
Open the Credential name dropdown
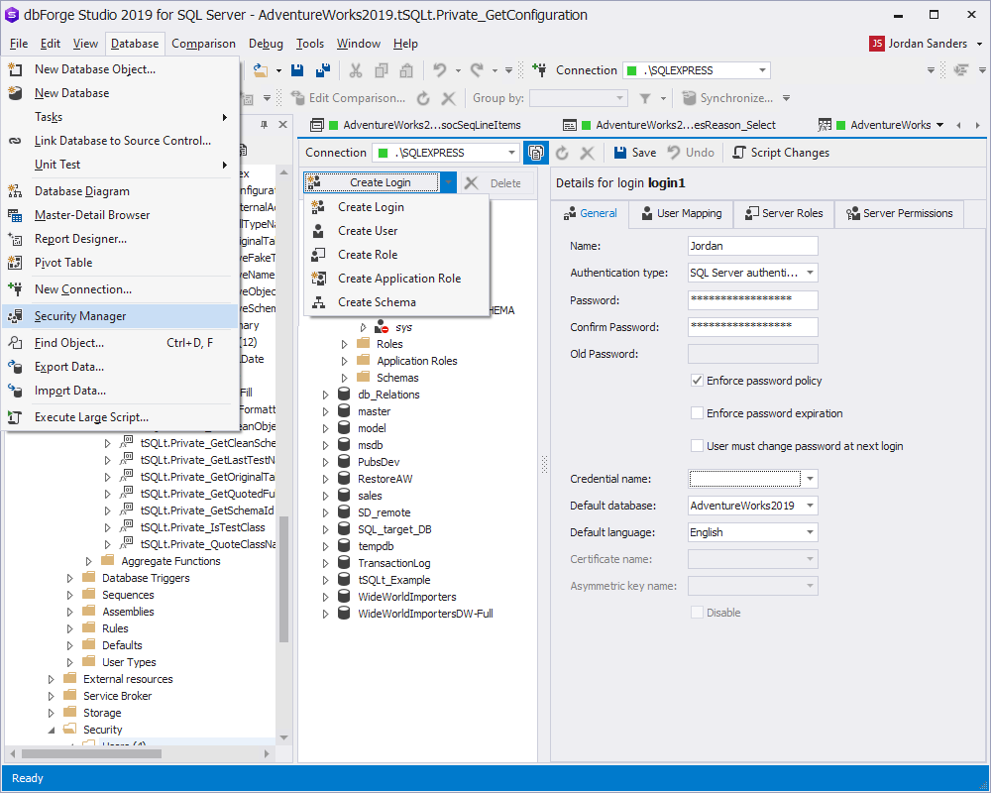(x=810, y=480)
